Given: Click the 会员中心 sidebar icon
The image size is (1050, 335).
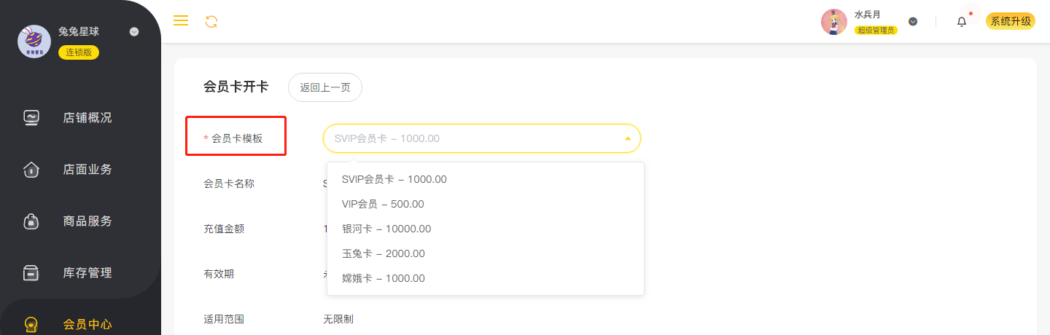Looking at the screenshot, I should click(31, 324).
